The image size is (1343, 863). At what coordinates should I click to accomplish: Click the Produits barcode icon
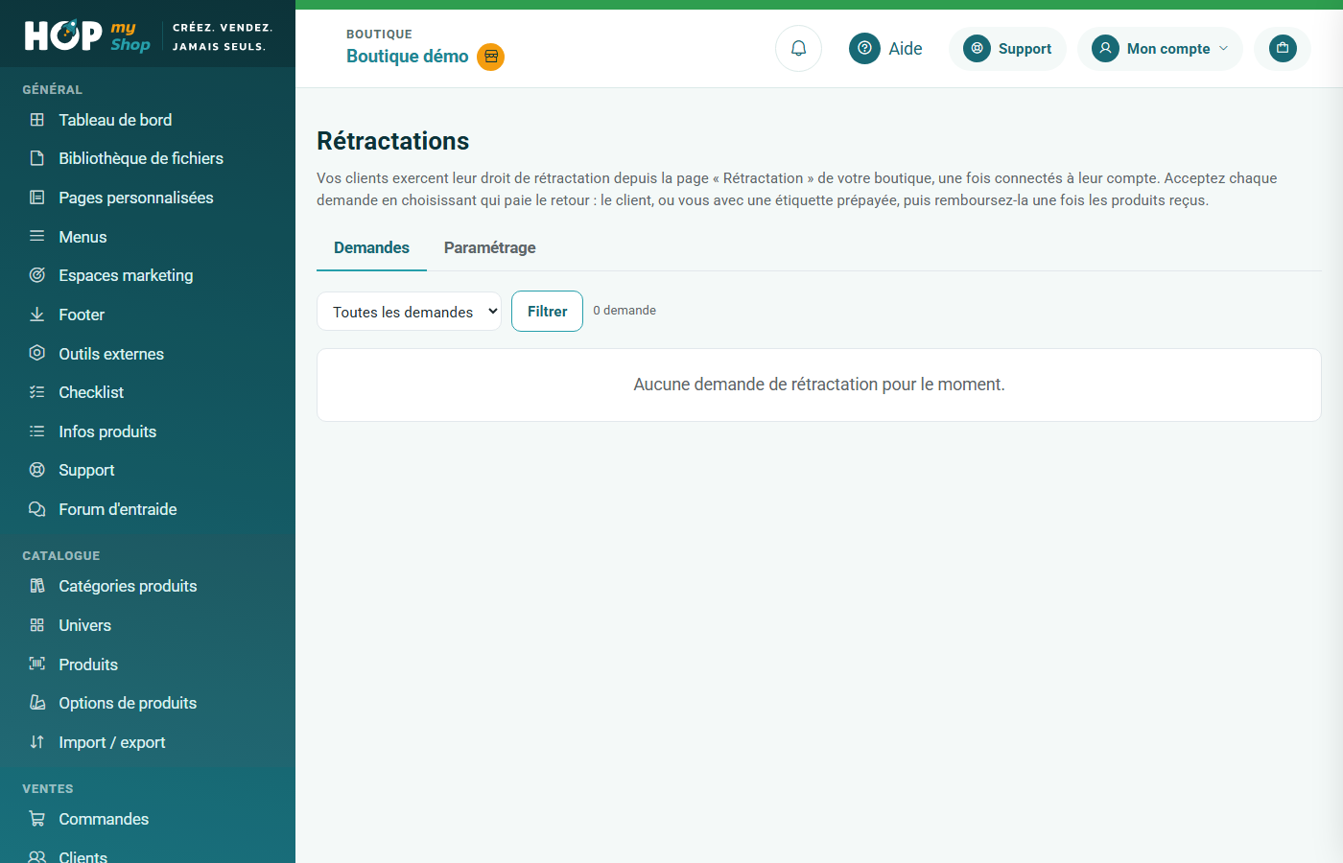(37, 664)
